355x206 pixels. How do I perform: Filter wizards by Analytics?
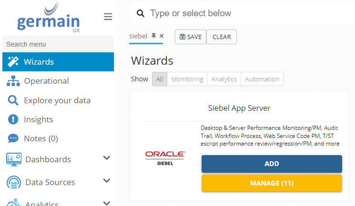click(224, 79)
